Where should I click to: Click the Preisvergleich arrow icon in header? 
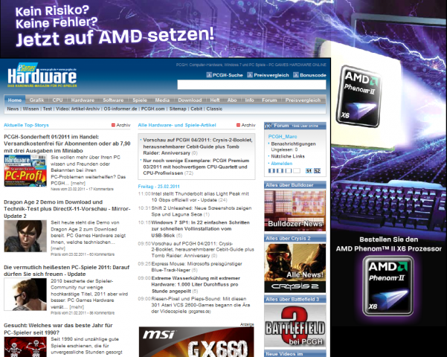(x=250, y=75)
